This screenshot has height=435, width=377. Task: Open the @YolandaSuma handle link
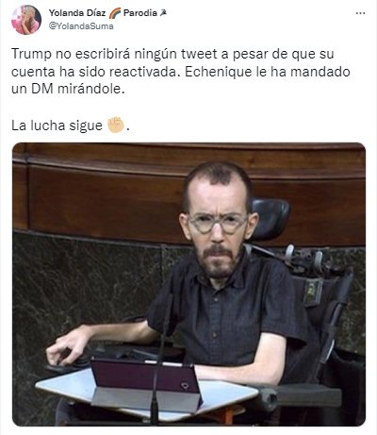81,26
